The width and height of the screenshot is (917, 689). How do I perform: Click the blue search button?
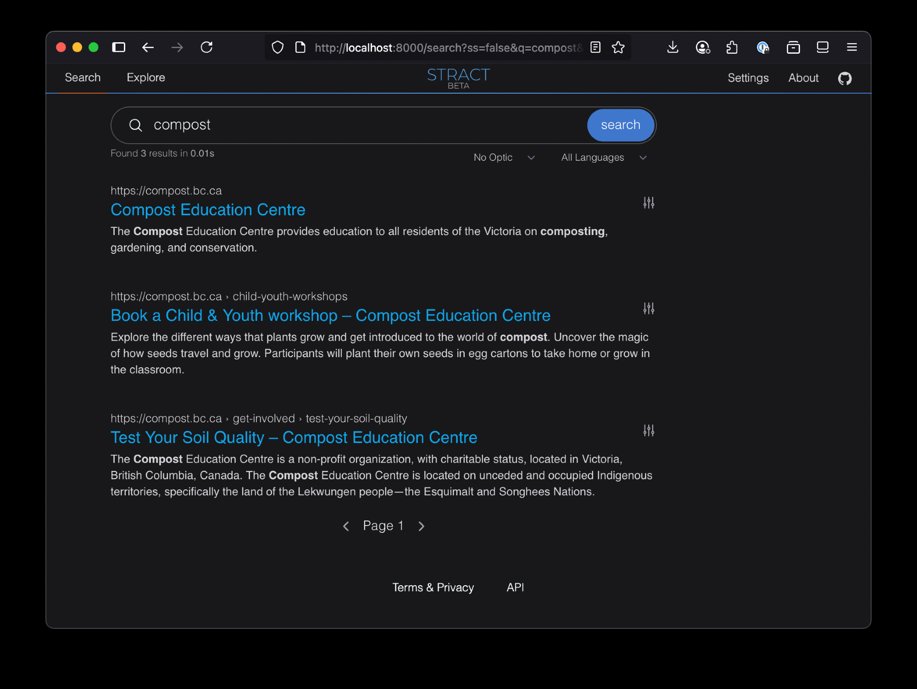[621, 125]
